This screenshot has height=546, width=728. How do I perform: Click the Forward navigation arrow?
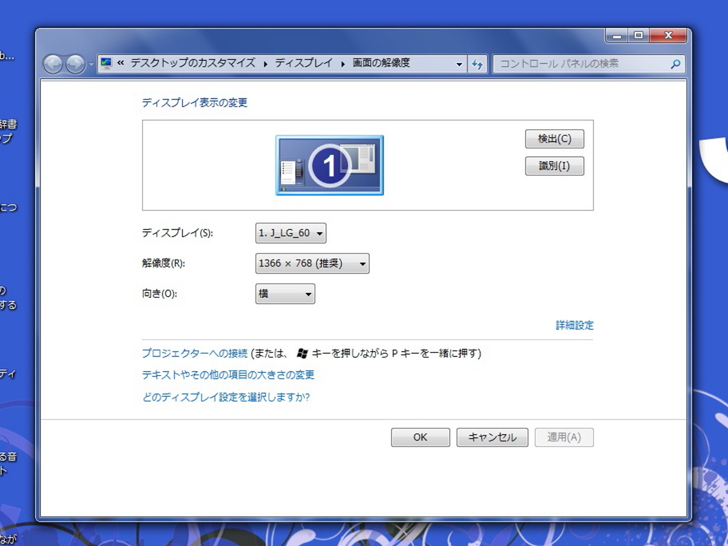[75, 64]
